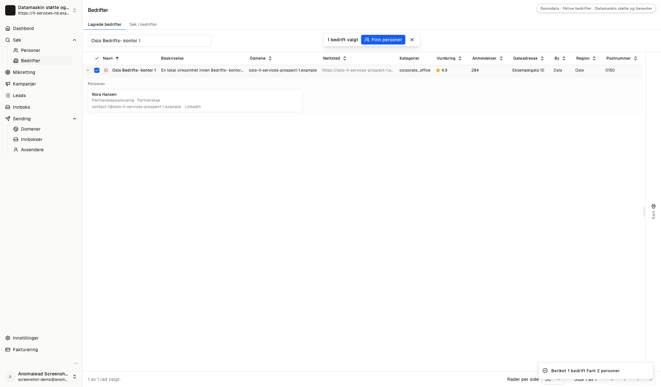The height and width of the screenshot is (387, 661).
Task: Open the Dashbord home icon
Action: coord(8,28)
